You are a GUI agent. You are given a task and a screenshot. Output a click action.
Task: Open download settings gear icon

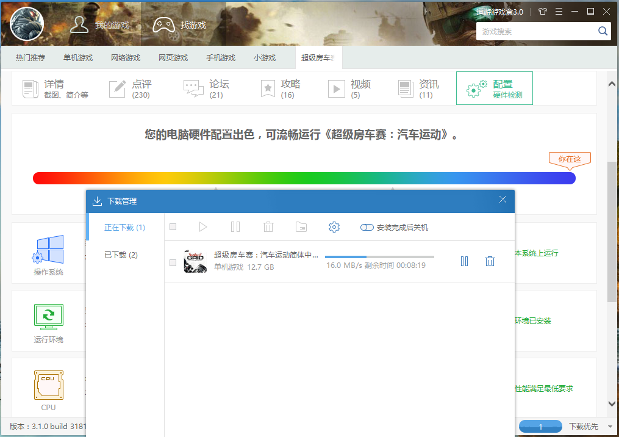[334, 227]
